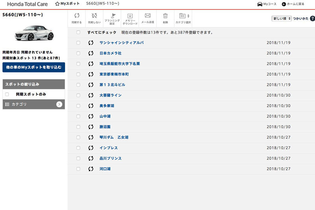Click sync icon of 奥多摩湖
The height and width of the screenshot is (210, 315).
[x=91, y=106]
